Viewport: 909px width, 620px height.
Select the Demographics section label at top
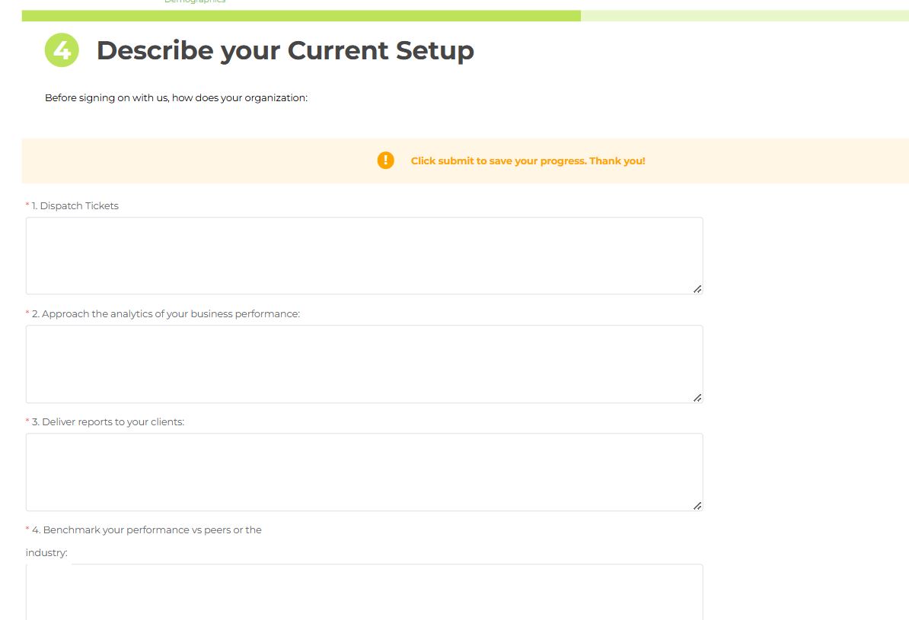point(193,2)
